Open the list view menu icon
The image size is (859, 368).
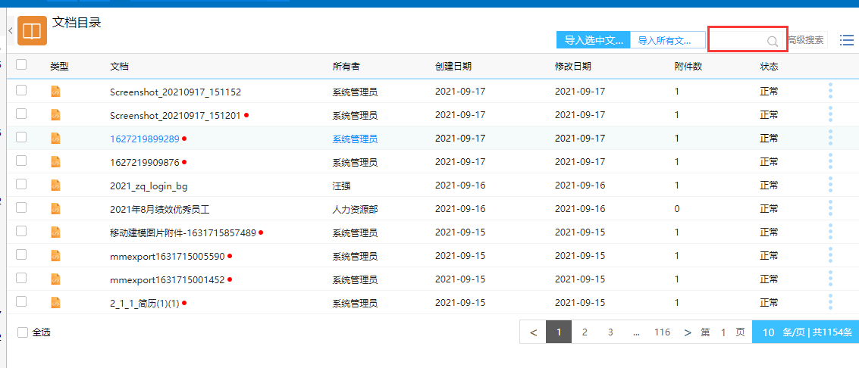coord(846,40)
